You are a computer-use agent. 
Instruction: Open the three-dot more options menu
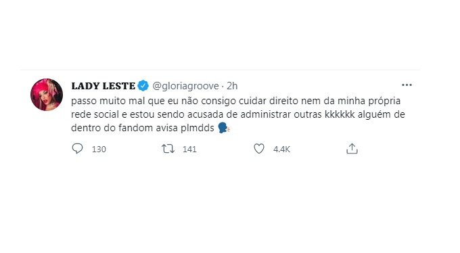(407, 85)
